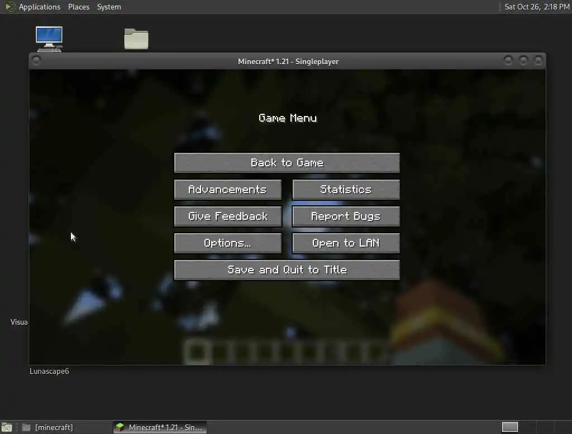Maximize the Minecraft window
Image resolution: width=572 pixels, height=434 pixels.
click(x=523, y=60)
